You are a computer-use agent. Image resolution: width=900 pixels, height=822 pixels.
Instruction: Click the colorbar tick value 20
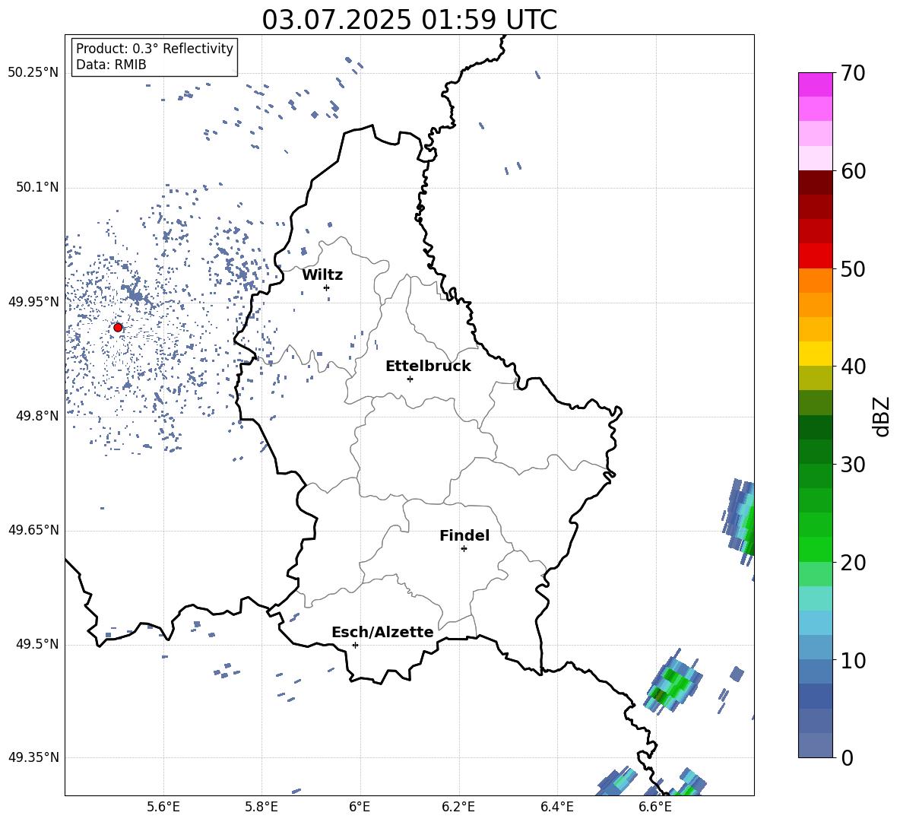(853, 563)
